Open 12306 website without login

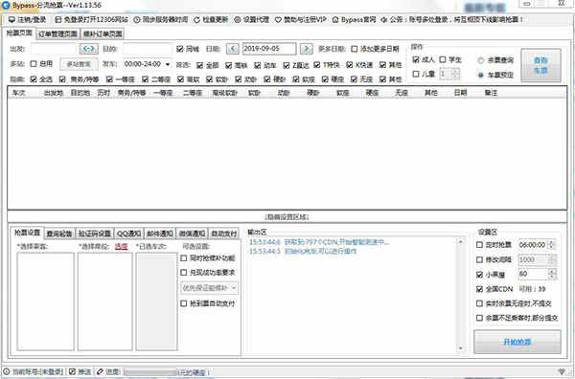click(x=91, y=20)
